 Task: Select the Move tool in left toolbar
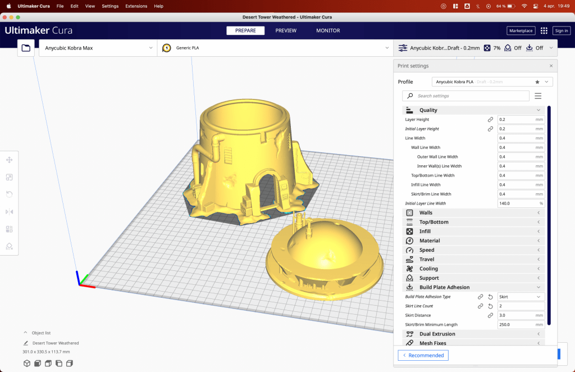click(10, 160)
